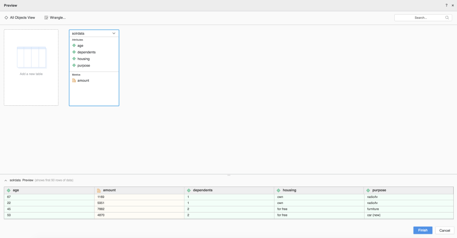Open the Wrangle tool
457x238 pixels.
(x=55, y=17)
